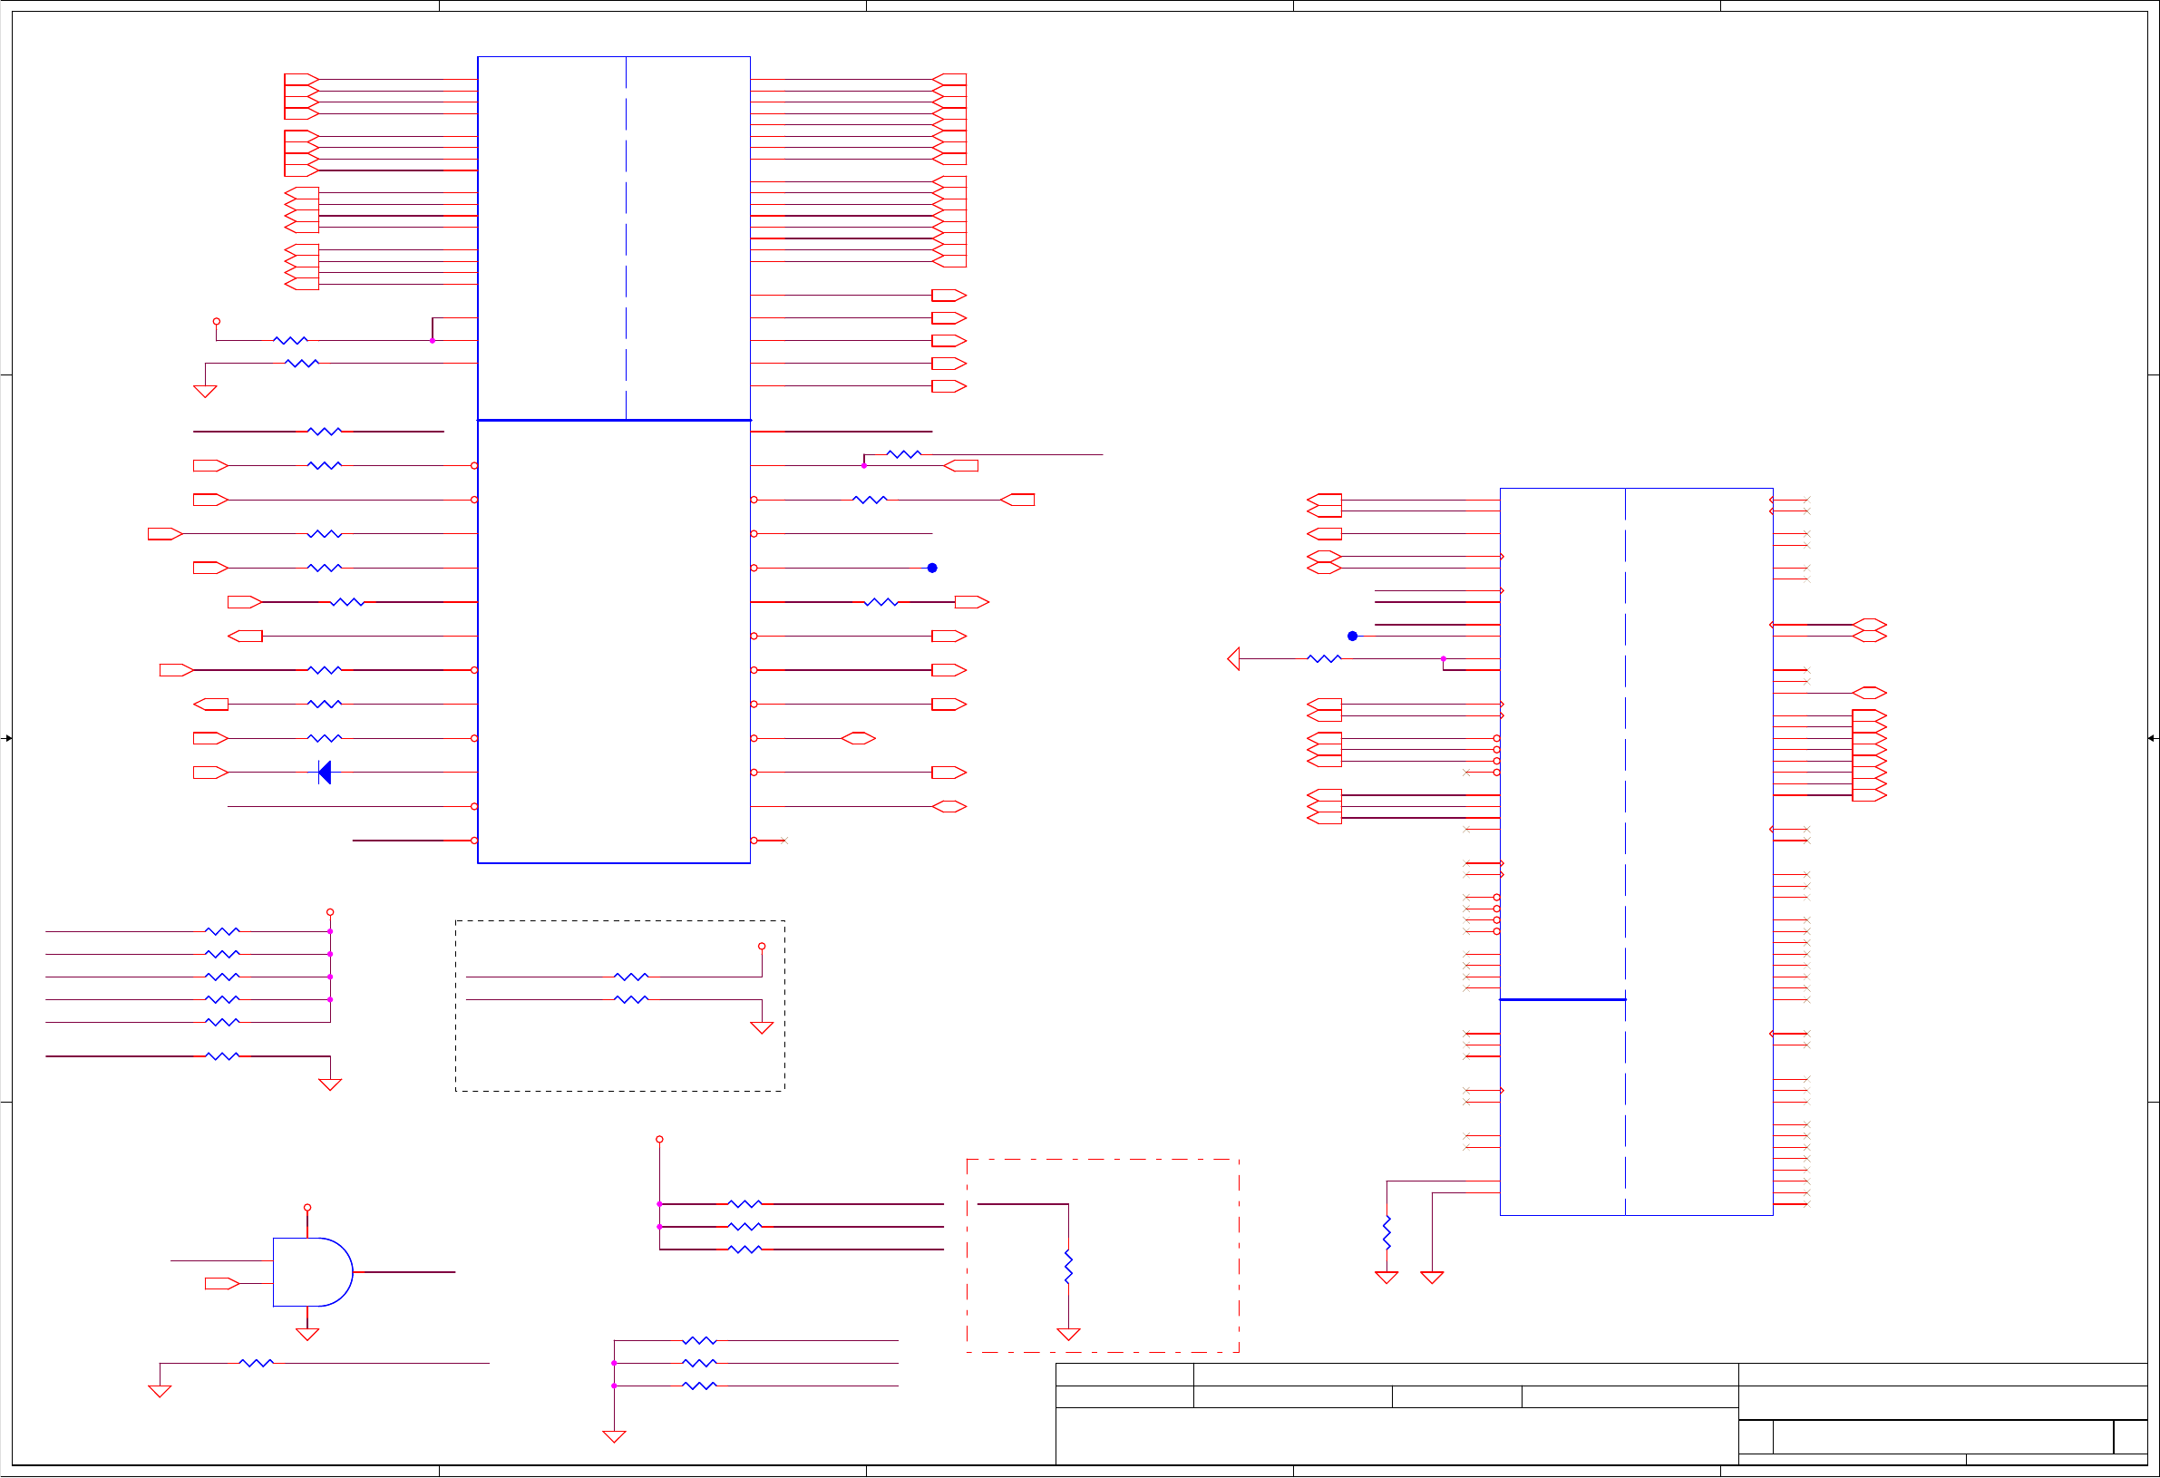Select the ground symbol in the far bottom-left corner
The height and width of the screenshot is (1478, 2160).
pos(160,1391)
